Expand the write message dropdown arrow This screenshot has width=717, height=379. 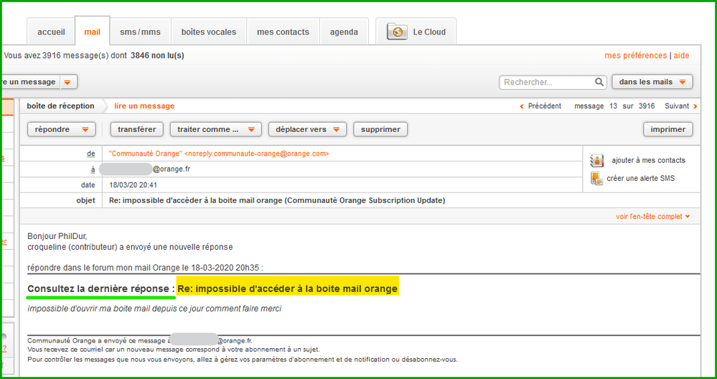[67, 83]
